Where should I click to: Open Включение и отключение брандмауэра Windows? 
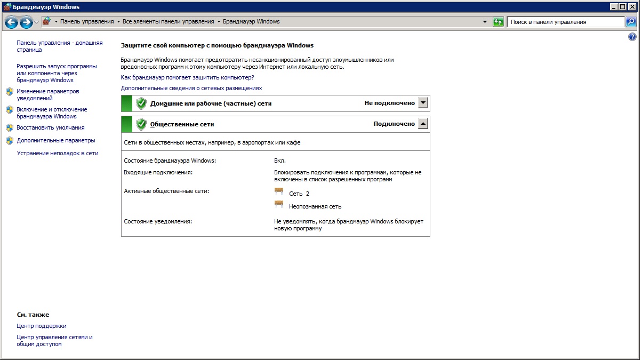52,113
